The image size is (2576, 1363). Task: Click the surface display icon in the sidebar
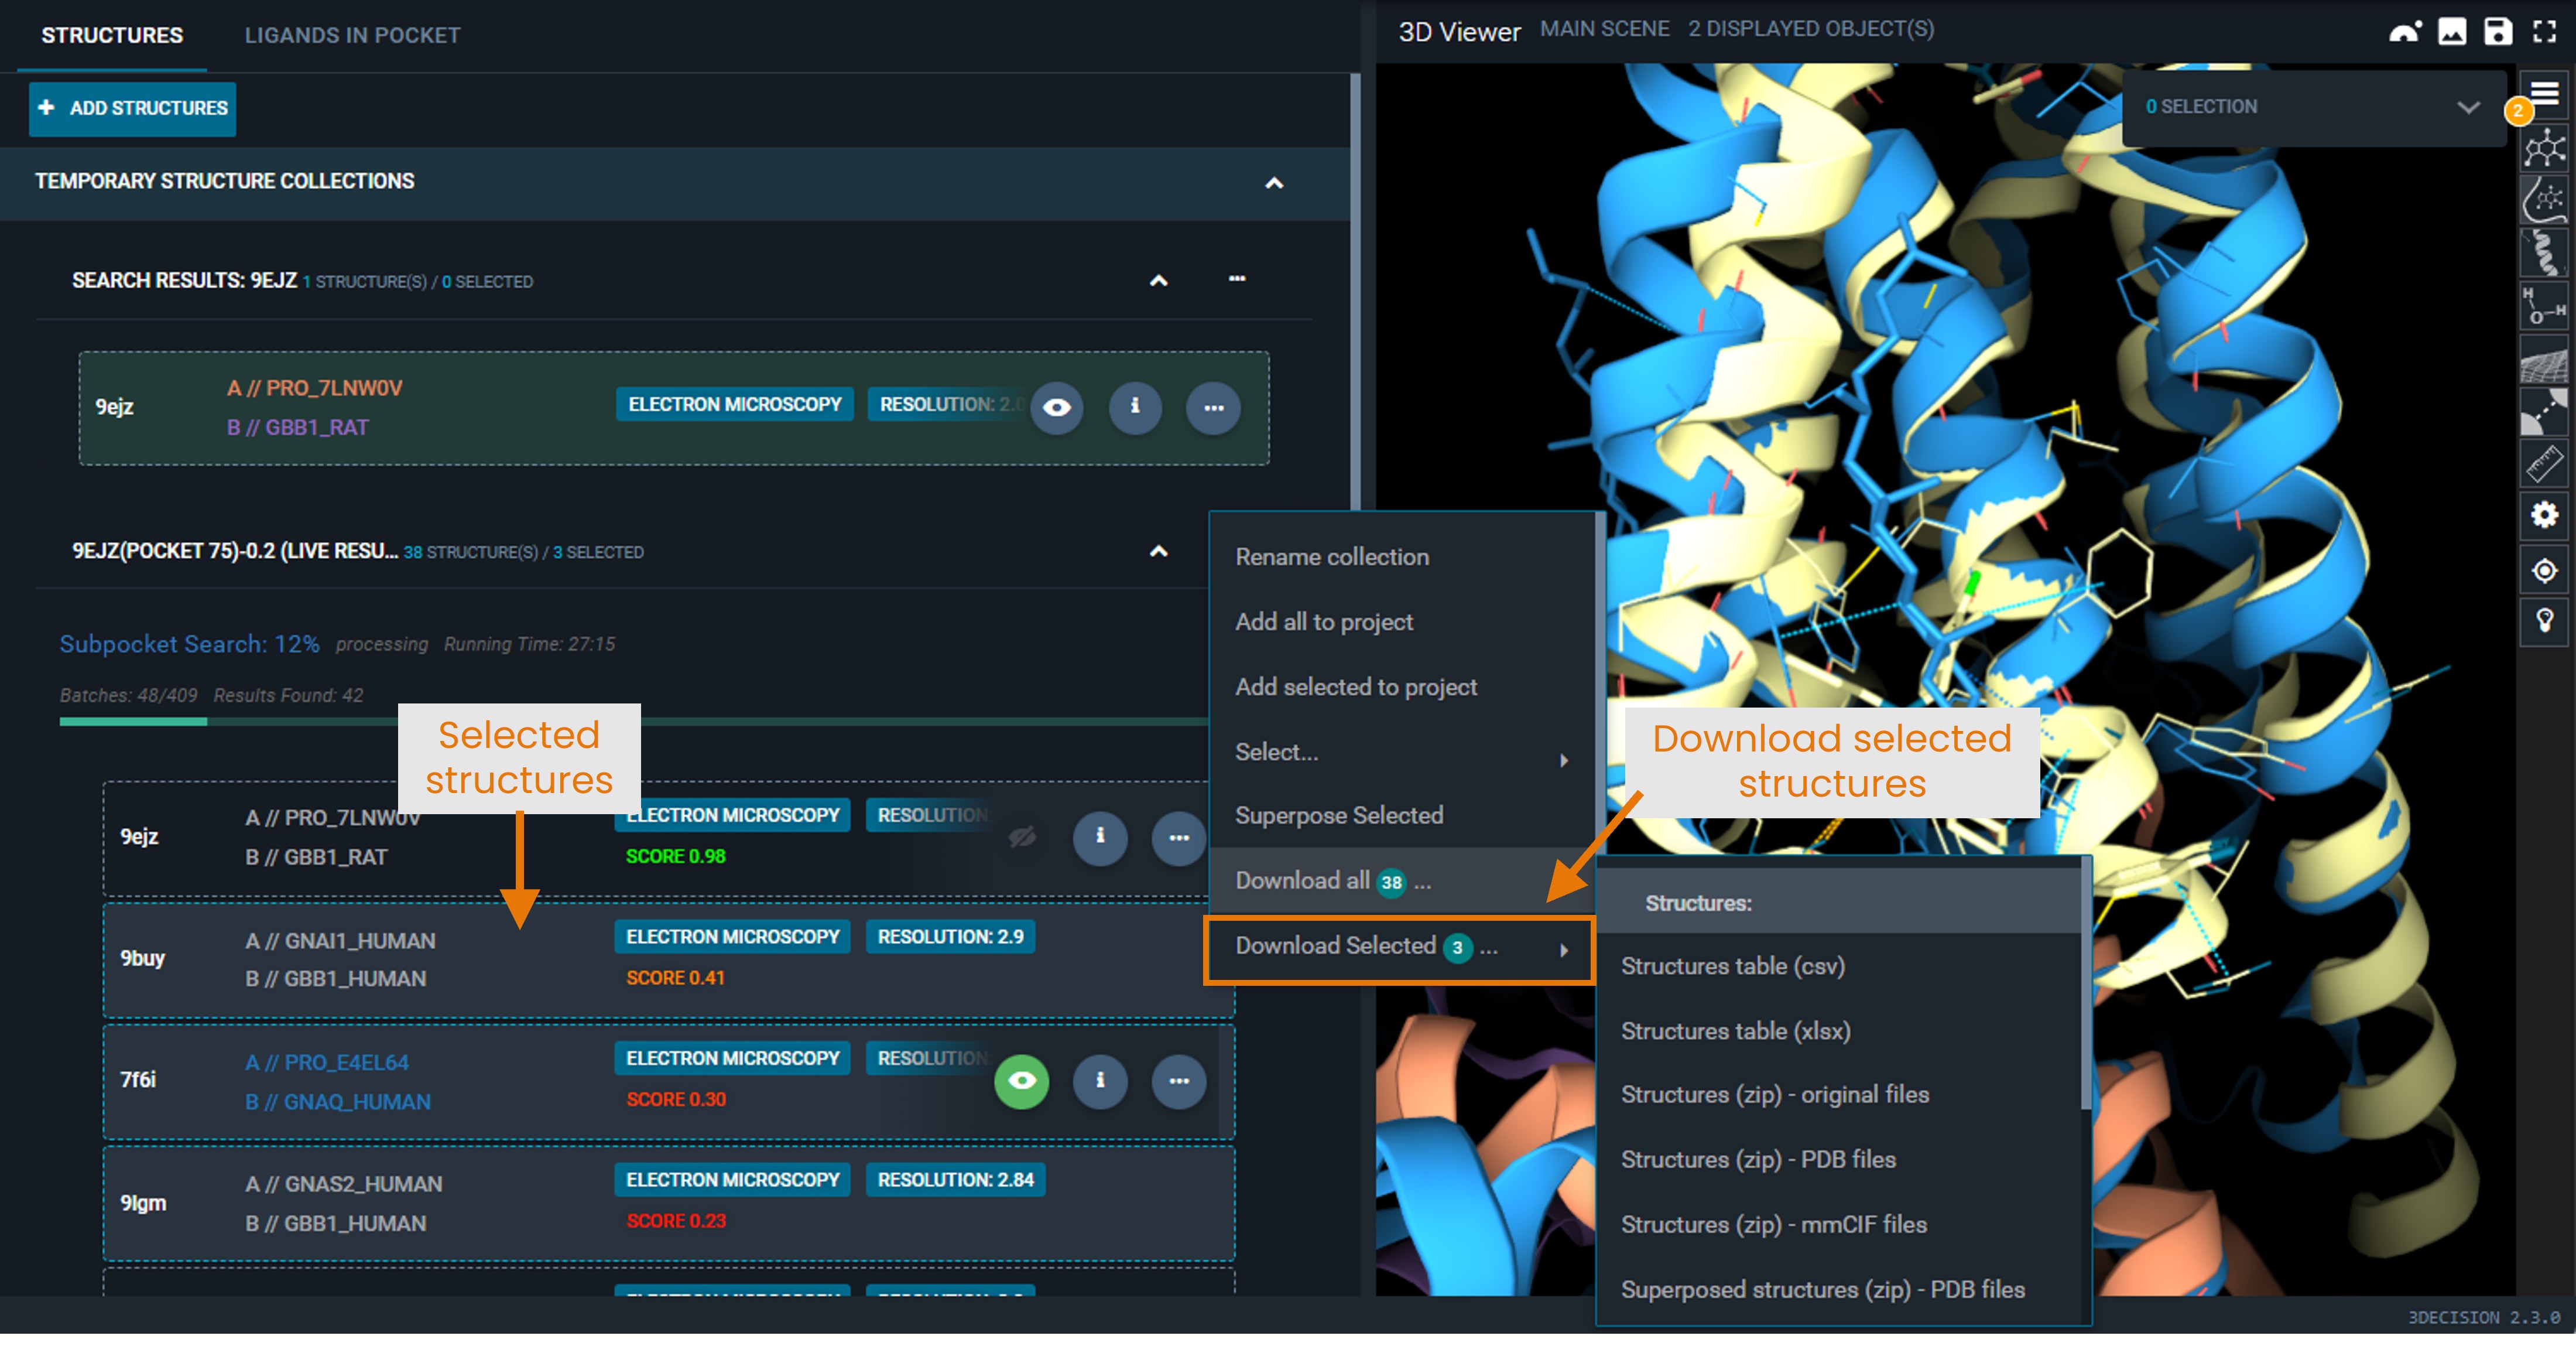[2545, 357]
